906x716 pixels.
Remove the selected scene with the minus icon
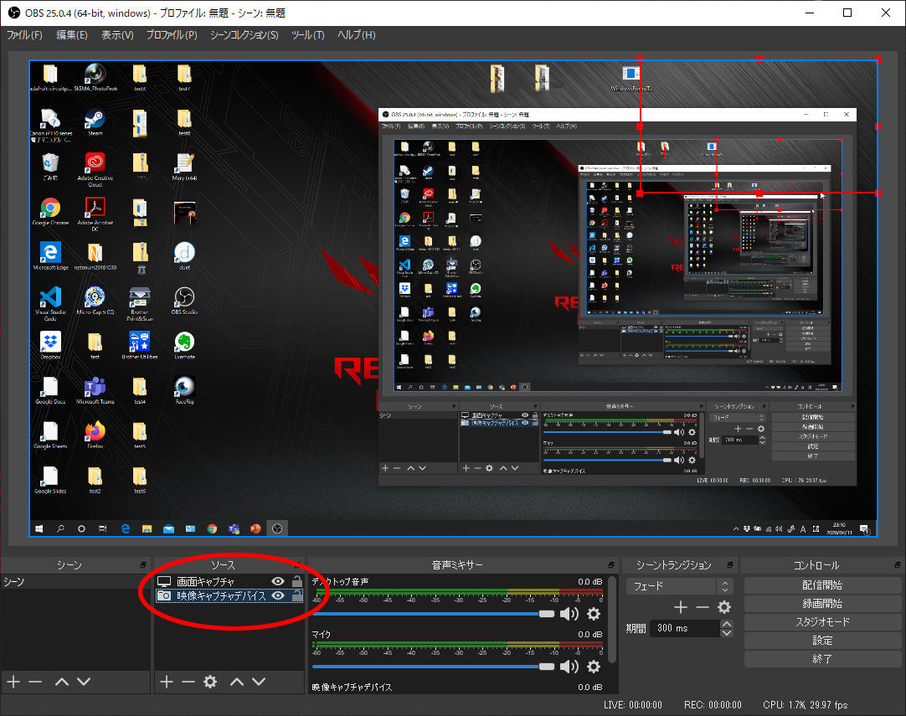[x=35, y=682]
